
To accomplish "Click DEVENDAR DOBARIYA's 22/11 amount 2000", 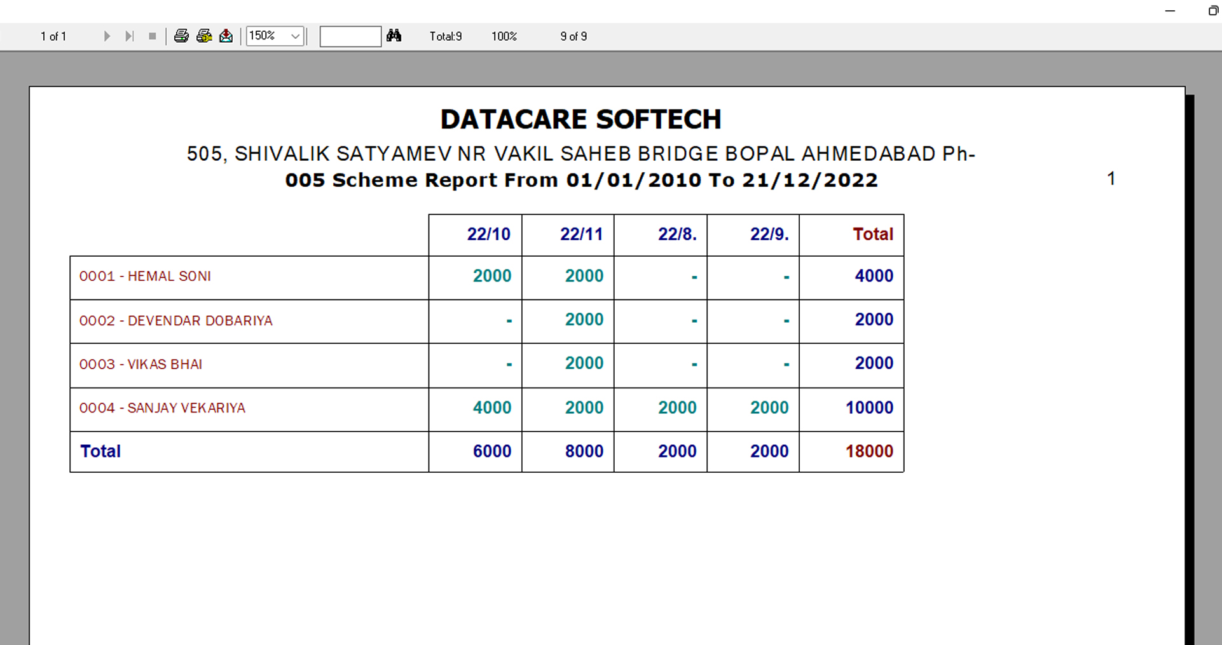I will pyautogui.click(x=584, y=320).
